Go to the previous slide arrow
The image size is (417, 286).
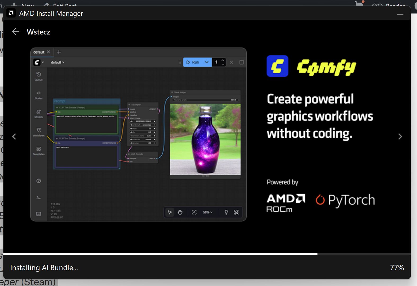14,137
